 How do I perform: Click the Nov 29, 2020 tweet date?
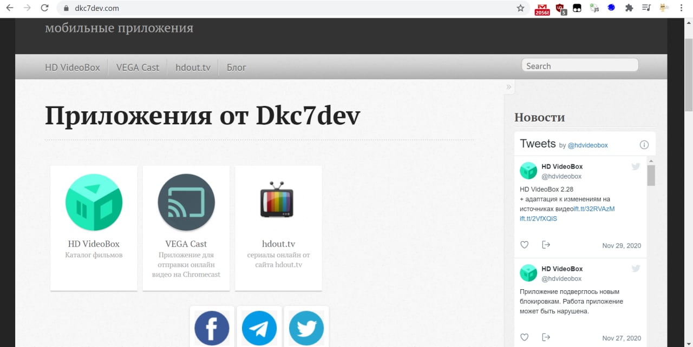622,245
